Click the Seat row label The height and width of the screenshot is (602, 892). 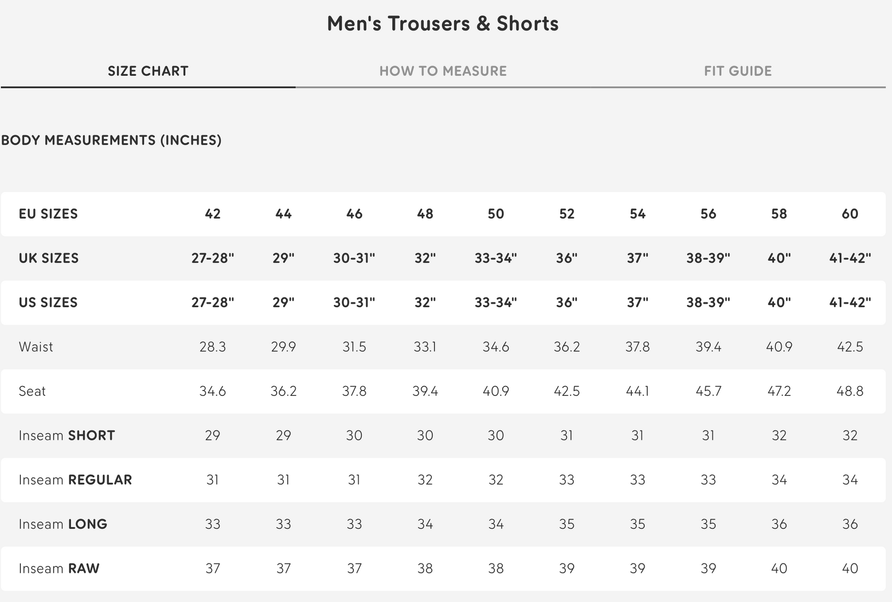coord(32,391)
